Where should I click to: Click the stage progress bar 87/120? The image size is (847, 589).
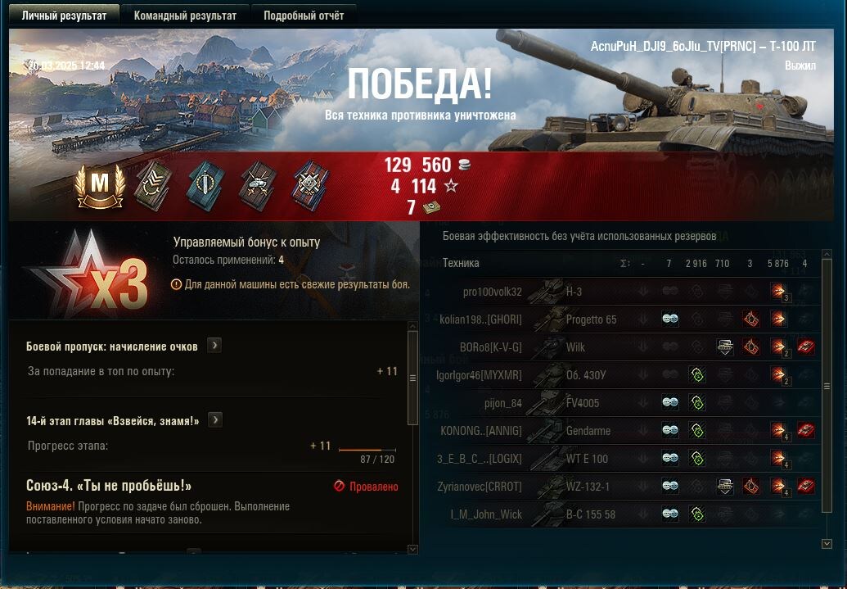click(x=367, y=450)
